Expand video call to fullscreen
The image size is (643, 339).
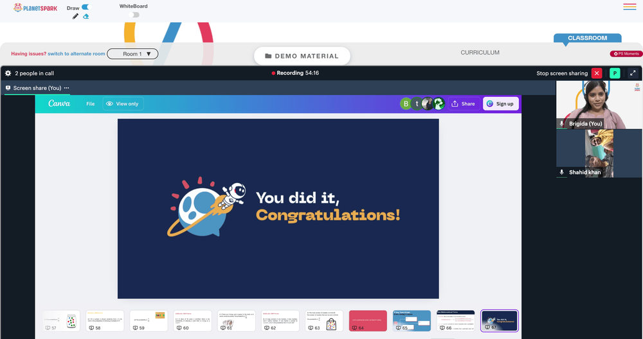click(633, 73)
